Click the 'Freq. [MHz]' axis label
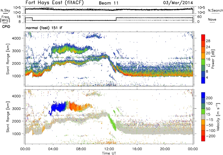This screenshot has height=155, width=223. tap(5, 19)
